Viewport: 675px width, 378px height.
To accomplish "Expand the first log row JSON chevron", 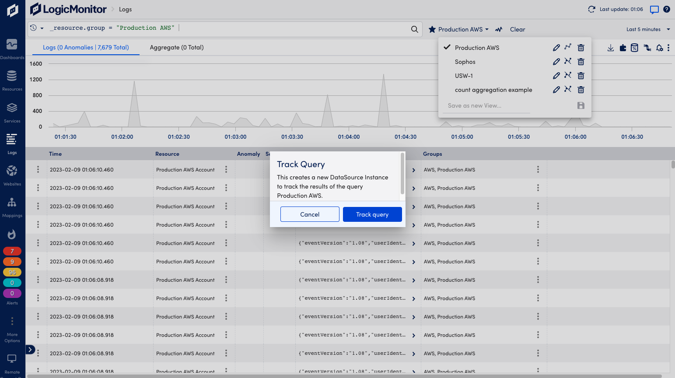I will pos(413,170).
